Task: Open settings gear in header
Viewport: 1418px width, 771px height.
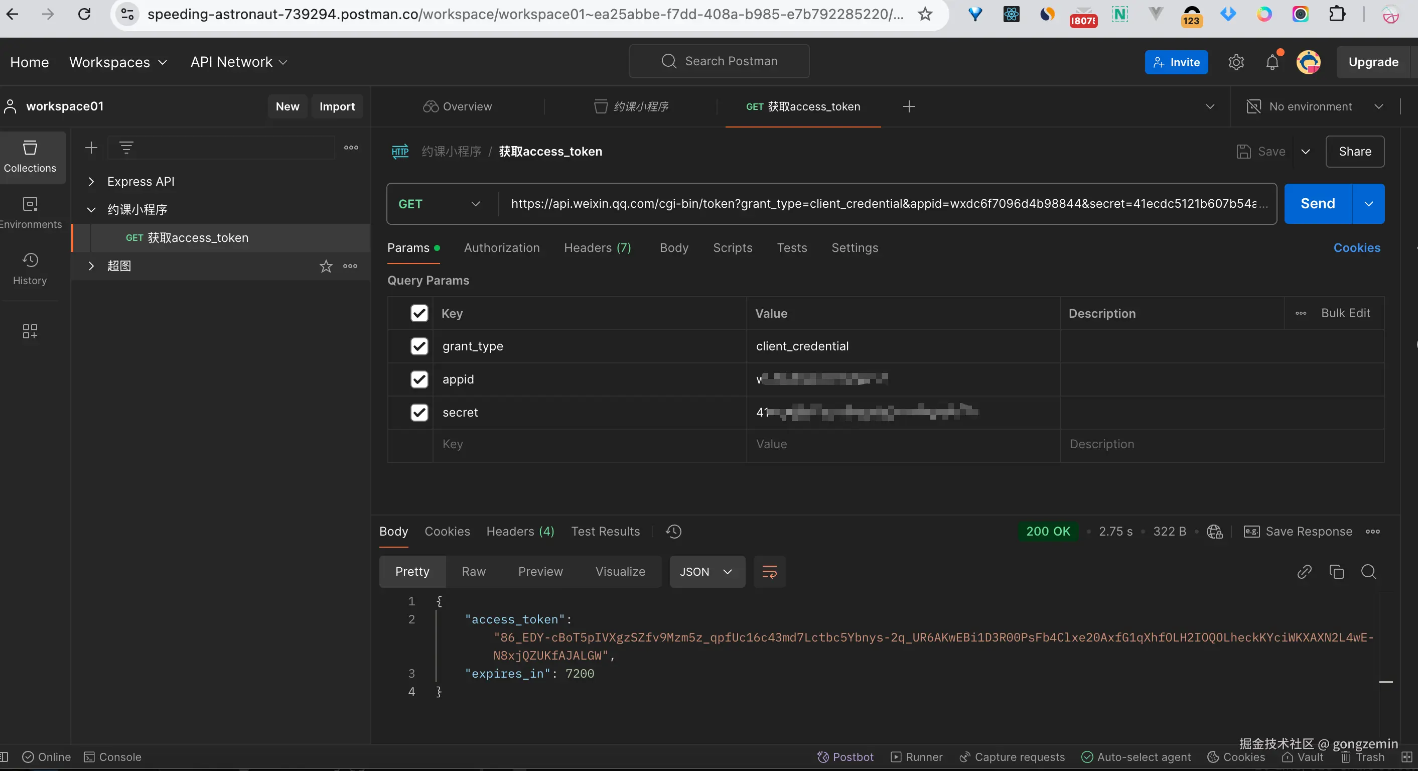Action: (1236, 62)
